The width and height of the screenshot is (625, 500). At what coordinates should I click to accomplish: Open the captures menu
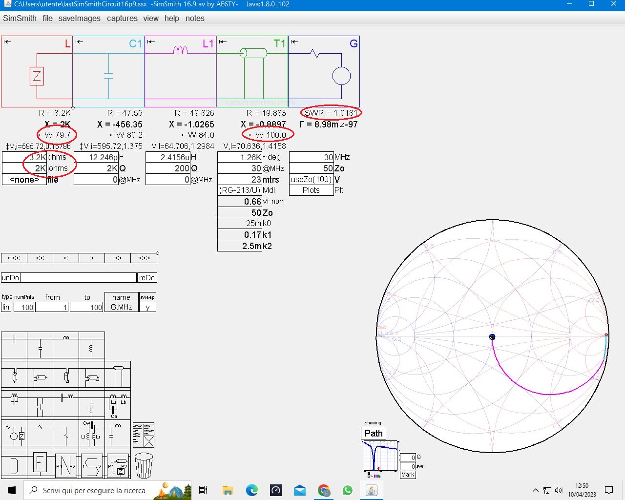(122, 18)
